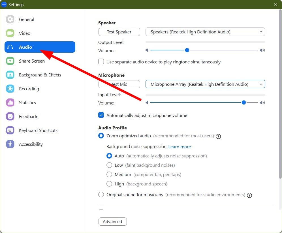This screenshot has height=233, width=282.
Task: Select the Audio settings tab
Action: coord(40,47)
